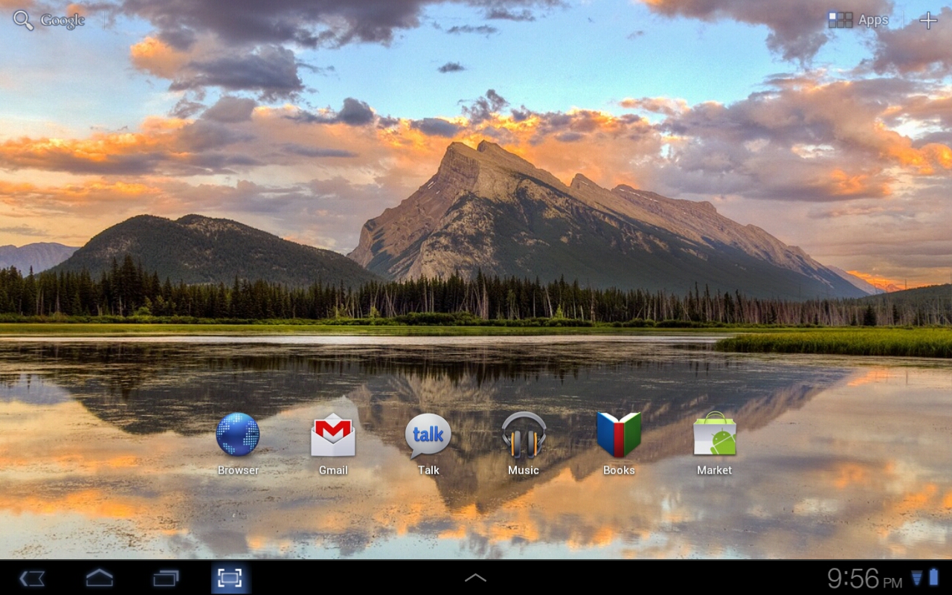Launch the Android Market app
The width and height of the screenshot is (952, 595).
pyautogui.click(x=714, y=434)
